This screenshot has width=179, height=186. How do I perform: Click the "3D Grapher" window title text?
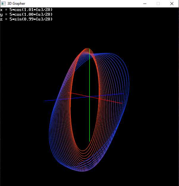16,4
